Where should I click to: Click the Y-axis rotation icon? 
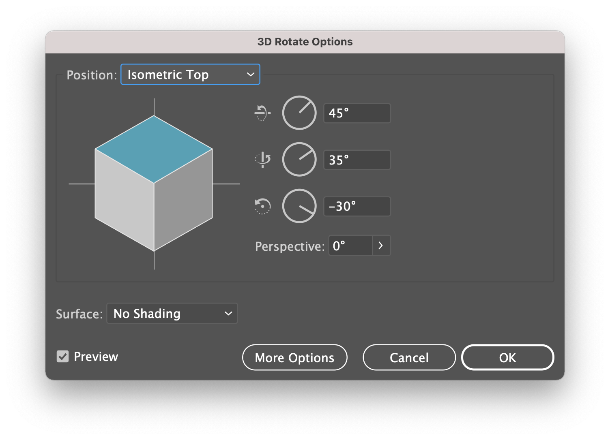point(262,159)
